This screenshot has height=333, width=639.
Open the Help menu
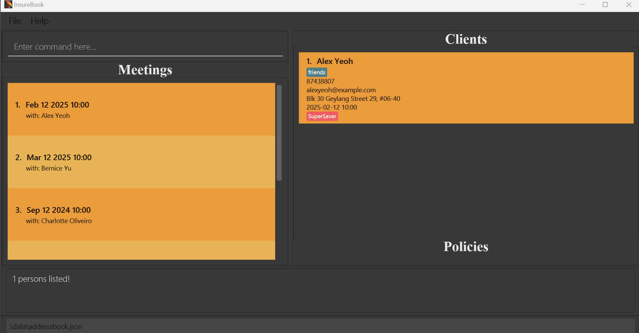click(40, 21)
